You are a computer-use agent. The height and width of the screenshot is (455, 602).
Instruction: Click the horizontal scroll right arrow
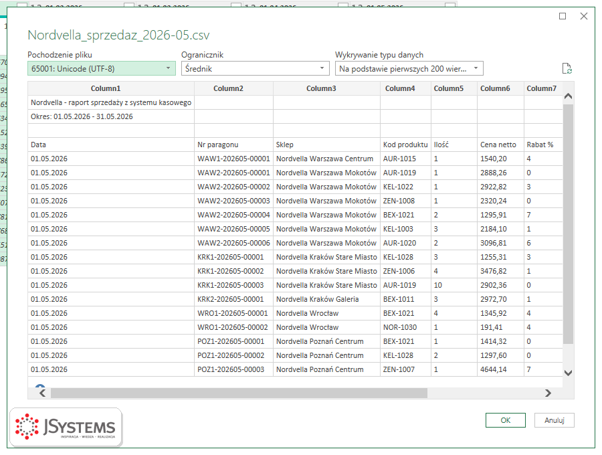point(548,393)
